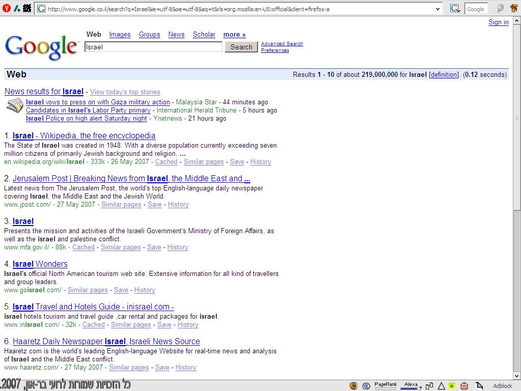Click the Firefox icon in status bar
This screenshot has height=391, width=521.
click(354, 385)
